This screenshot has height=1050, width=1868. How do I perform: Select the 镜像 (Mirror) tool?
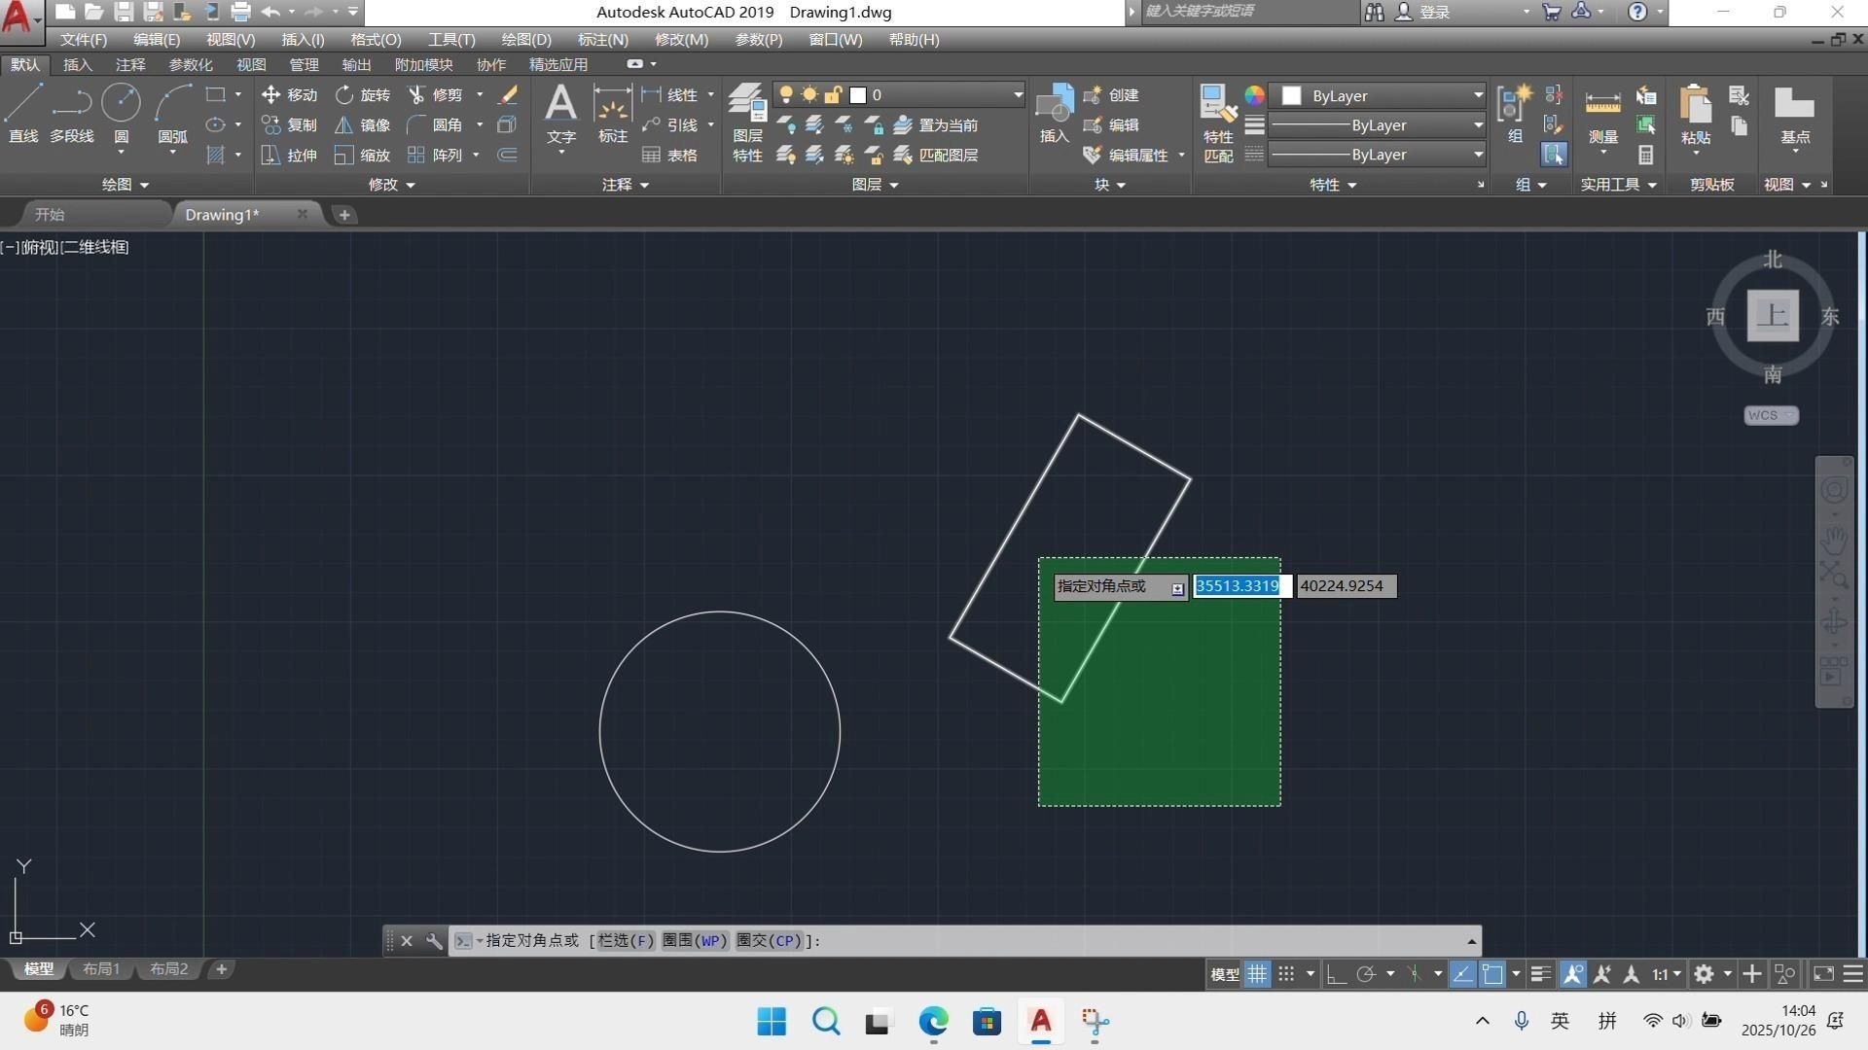click(362, 124)
